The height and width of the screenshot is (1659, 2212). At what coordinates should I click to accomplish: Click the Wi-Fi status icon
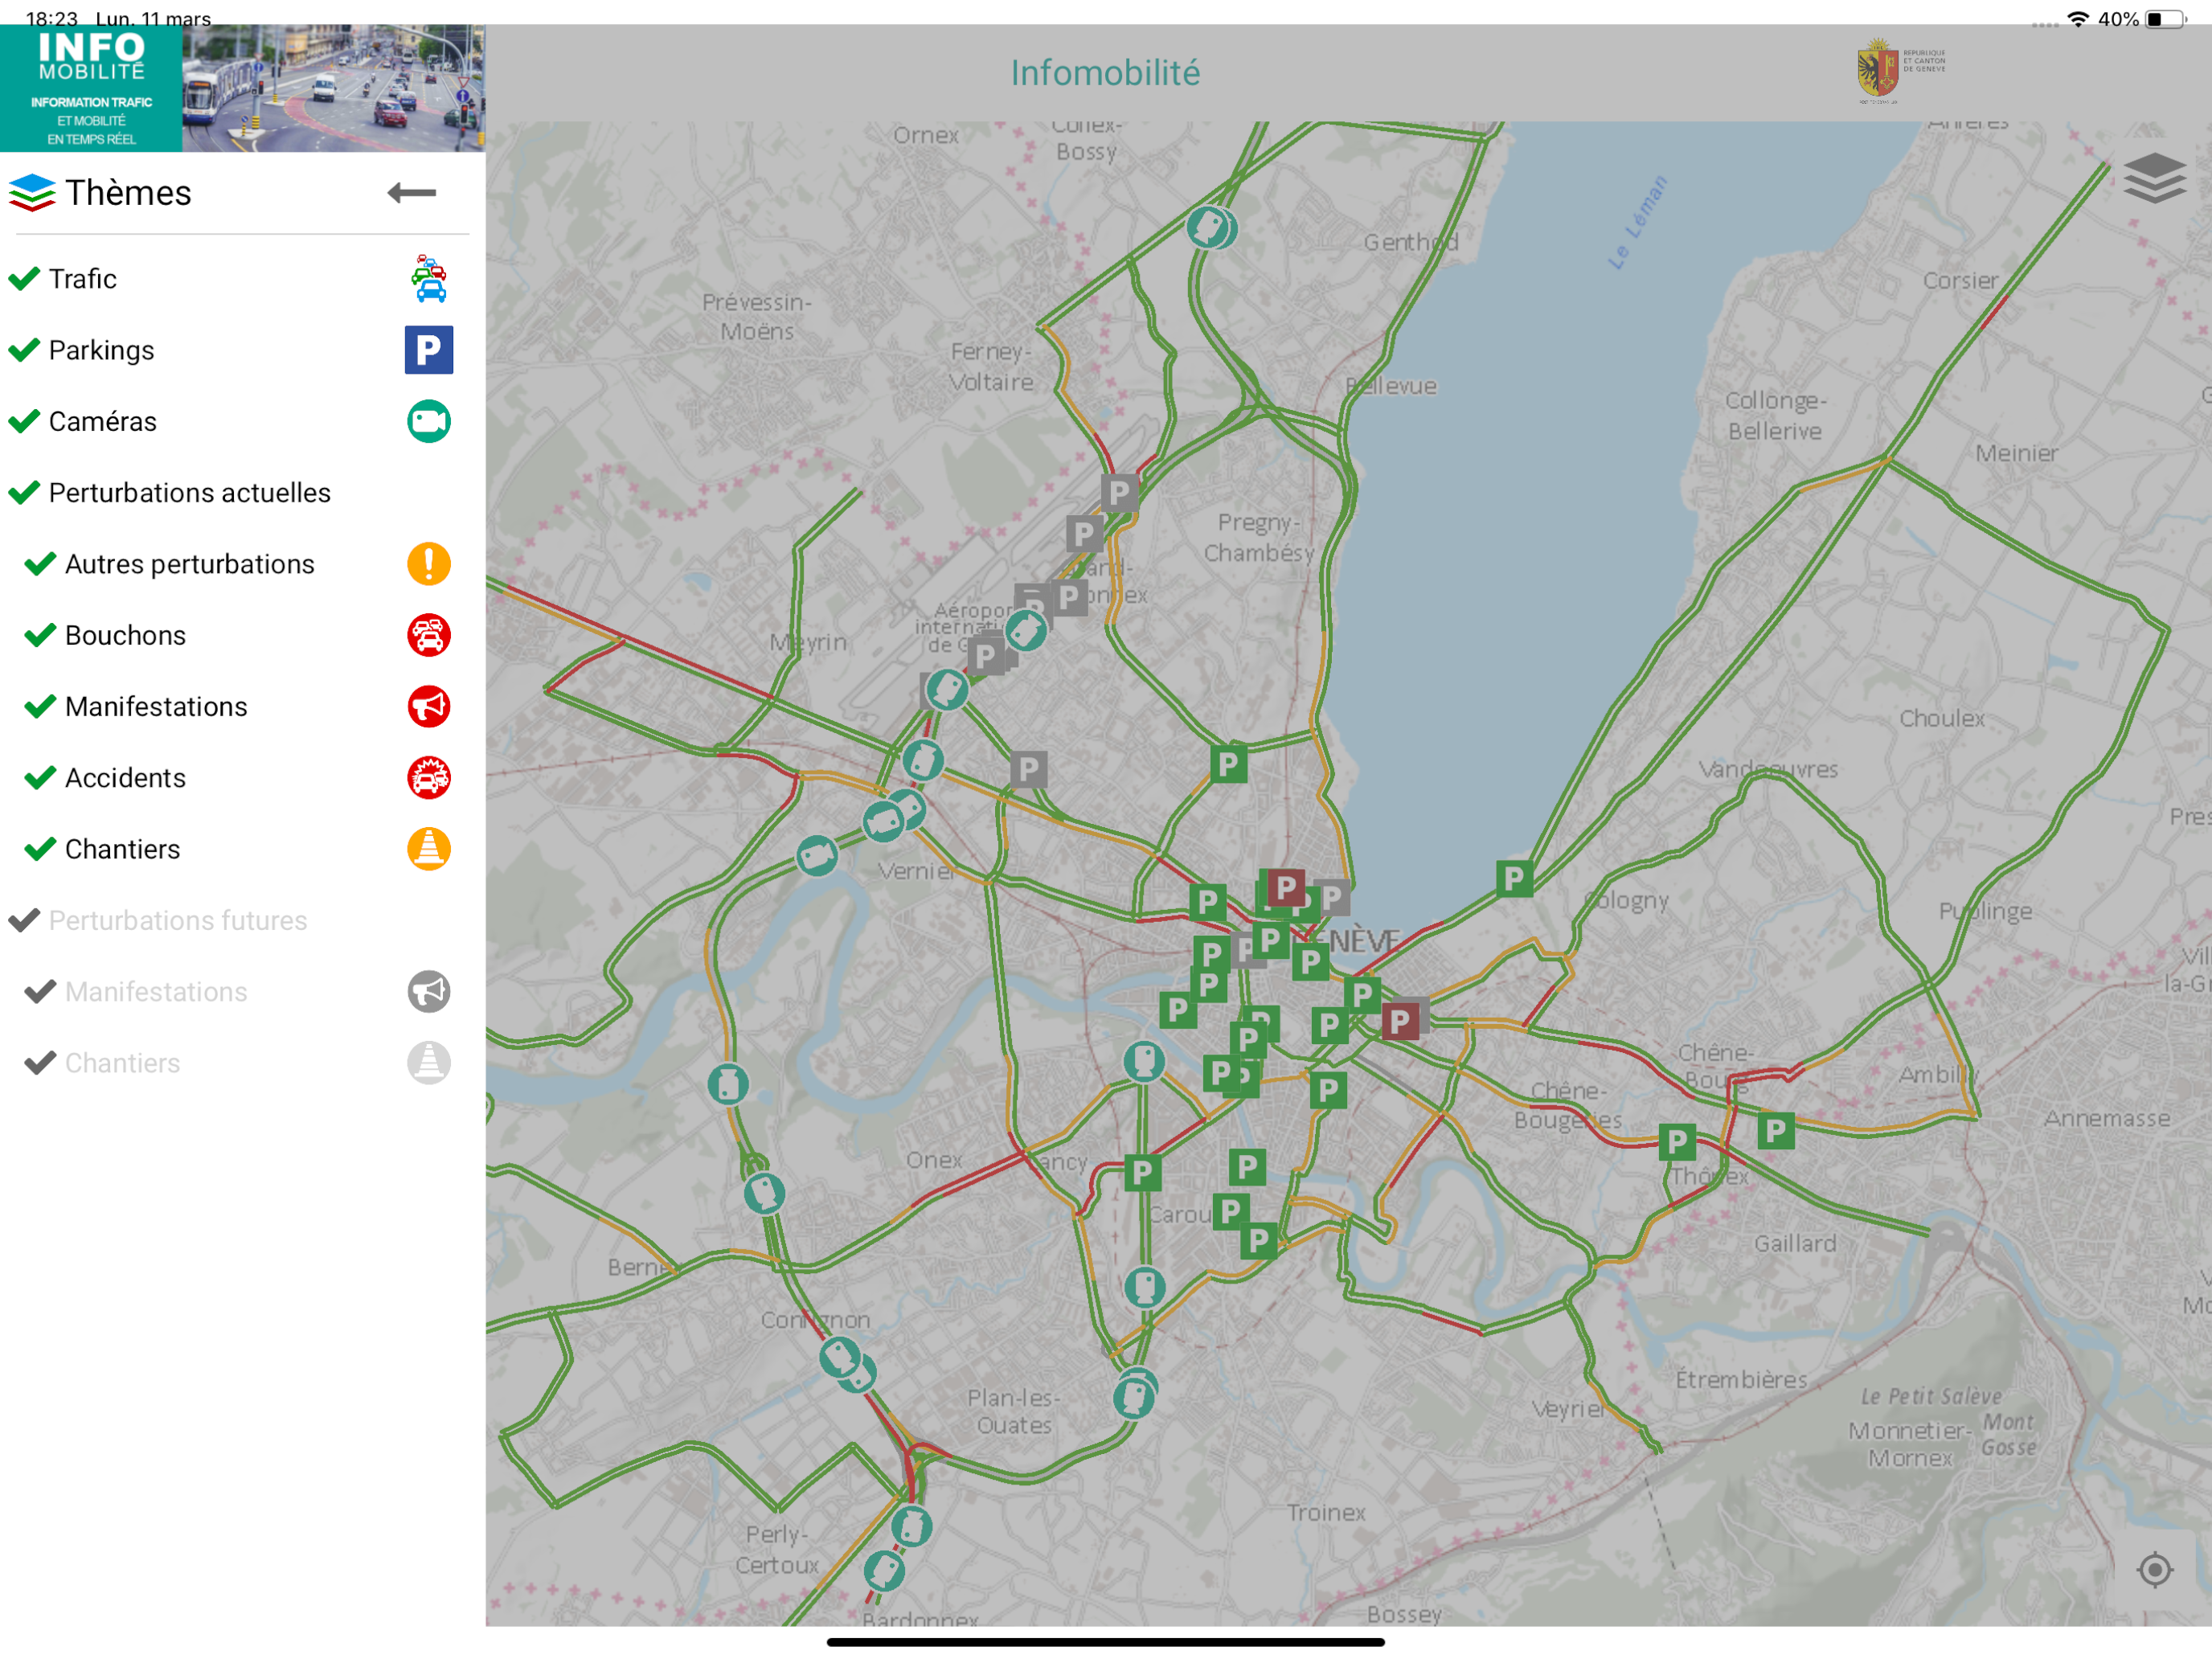click(x=2078, y=19)
